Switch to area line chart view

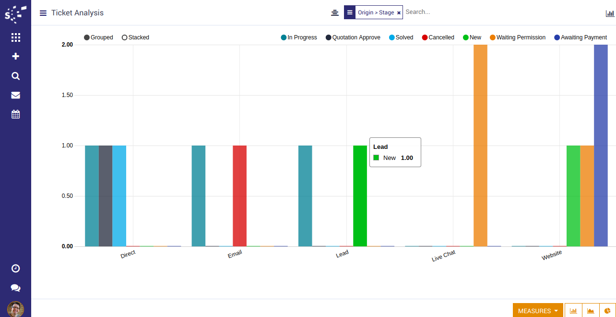591,311
